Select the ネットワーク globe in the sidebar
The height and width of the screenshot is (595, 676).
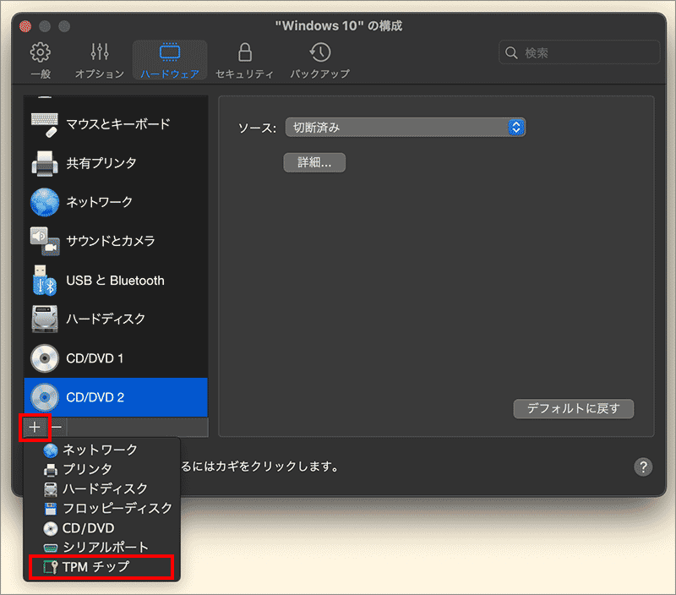pos(45,202)
